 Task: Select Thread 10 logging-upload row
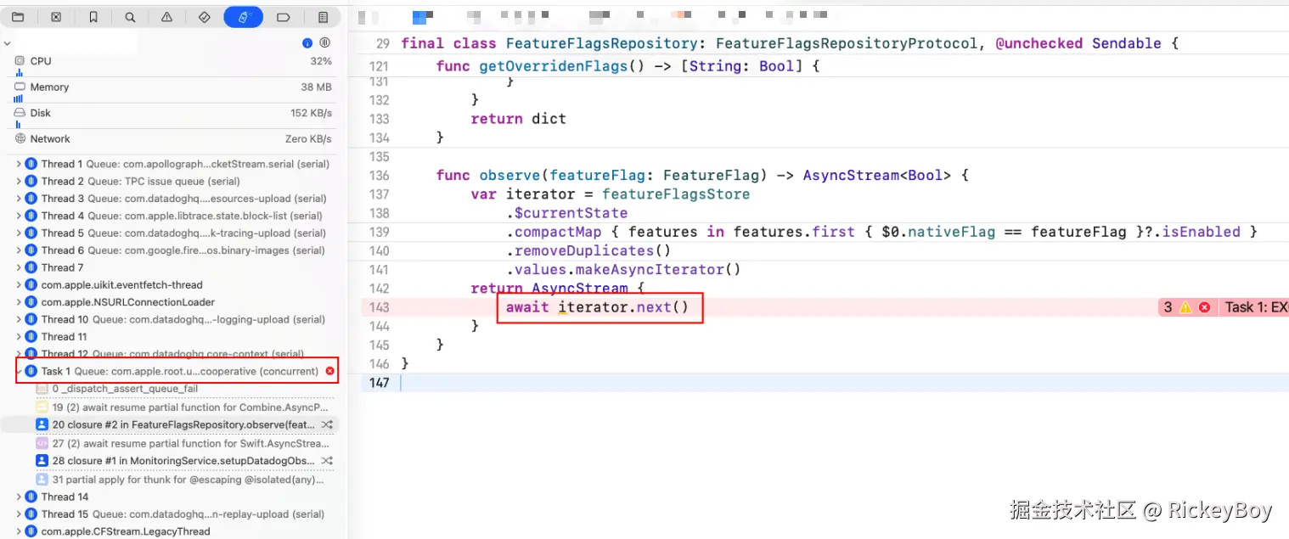click(173, 319)
